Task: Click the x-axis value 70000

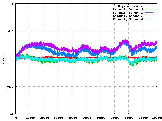Action: coord(115,118)
